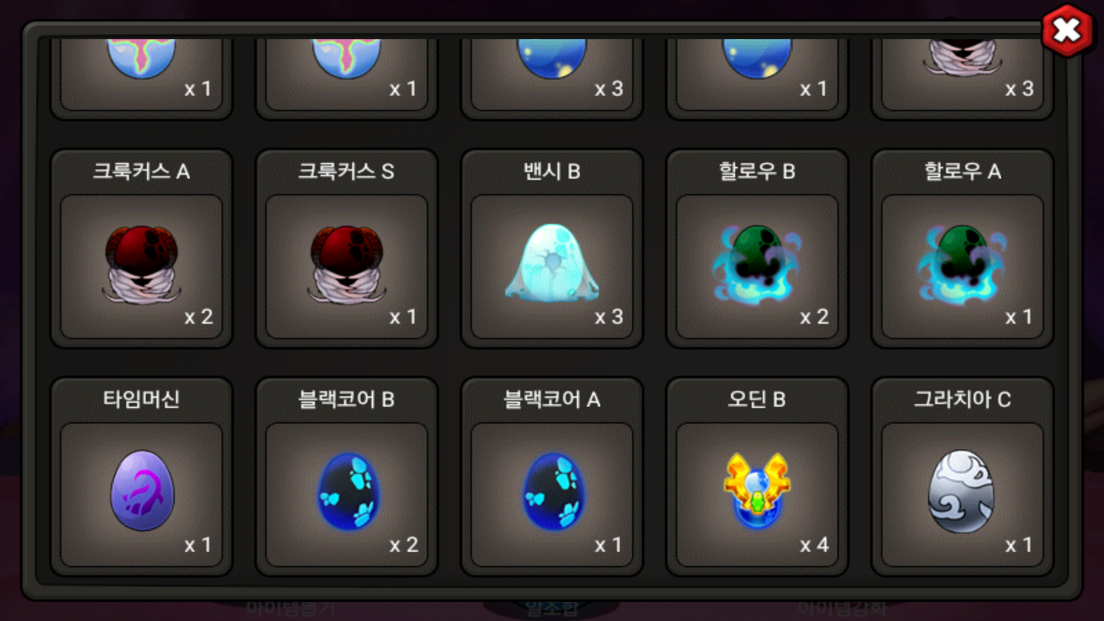Select the 크룩커스 A red egg
The width and height of the screenshot is (1104, 621).
141,267
